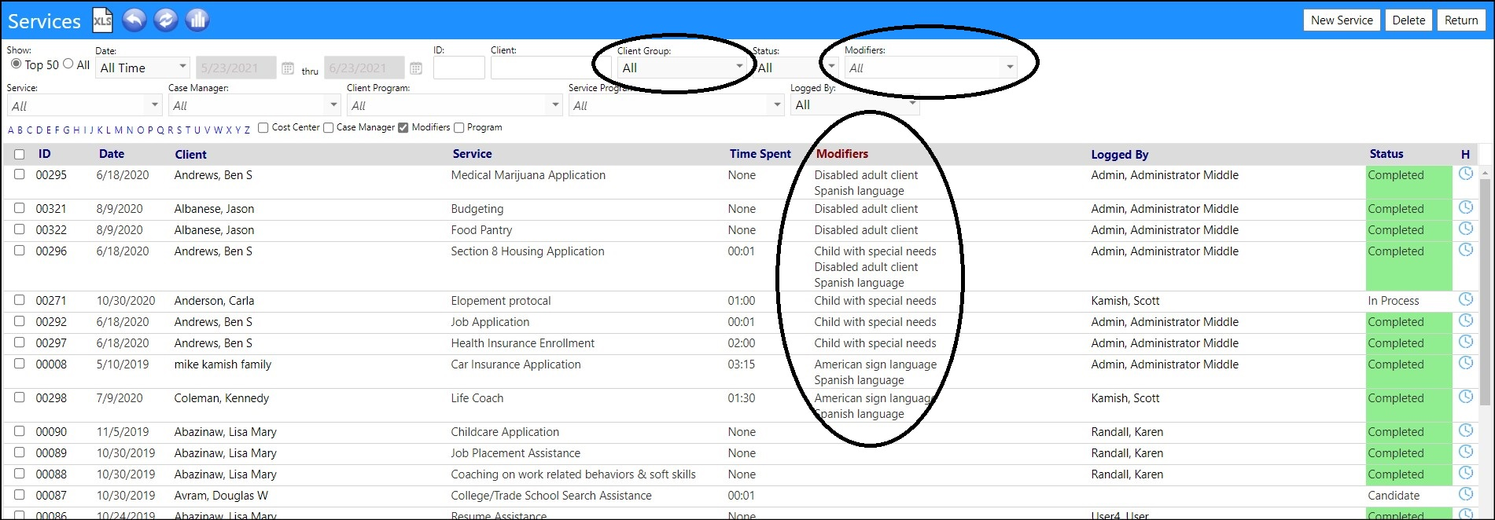
Task: Open history clock for service 00087
Action: (1466, 495)
